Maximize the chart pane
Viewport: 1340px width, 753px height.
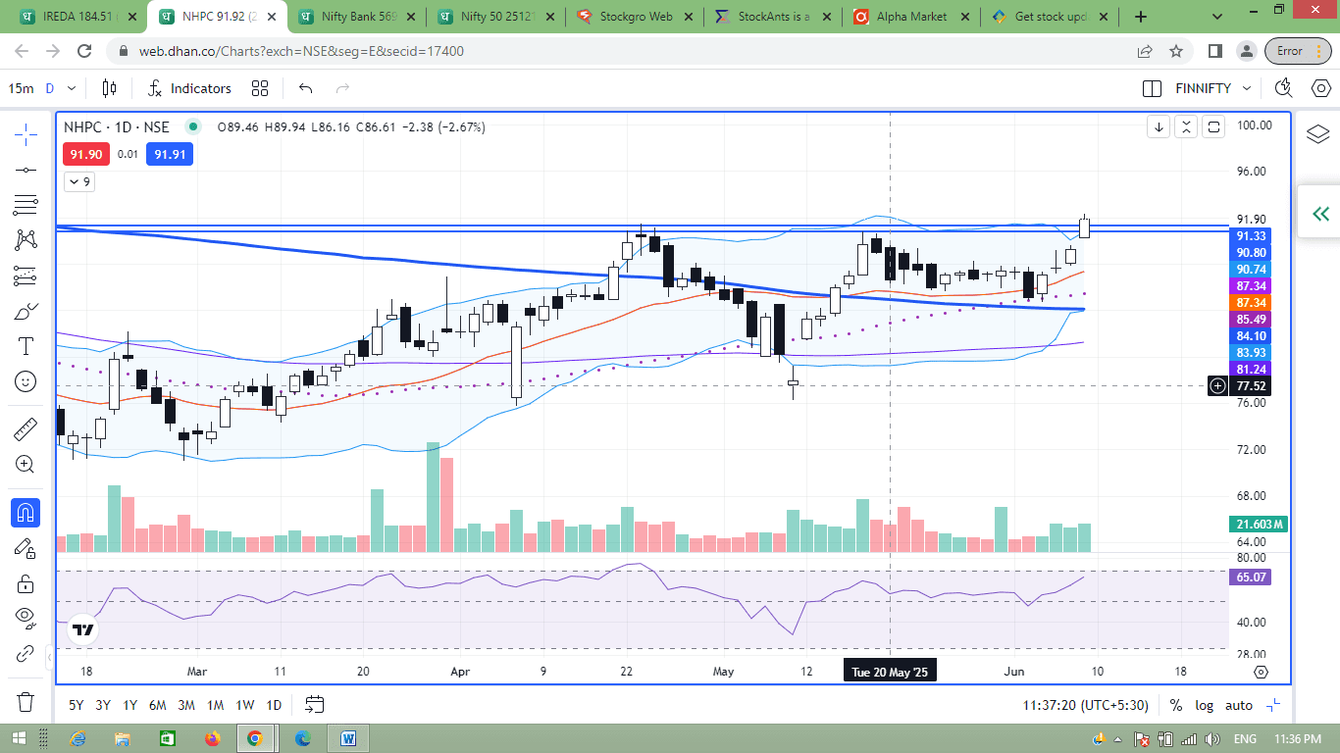point(1213,126)
